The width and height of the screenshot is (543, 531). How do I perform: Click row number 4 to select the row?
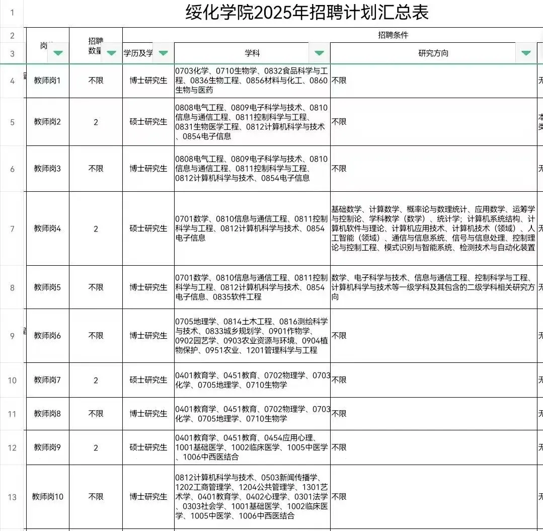12,81
